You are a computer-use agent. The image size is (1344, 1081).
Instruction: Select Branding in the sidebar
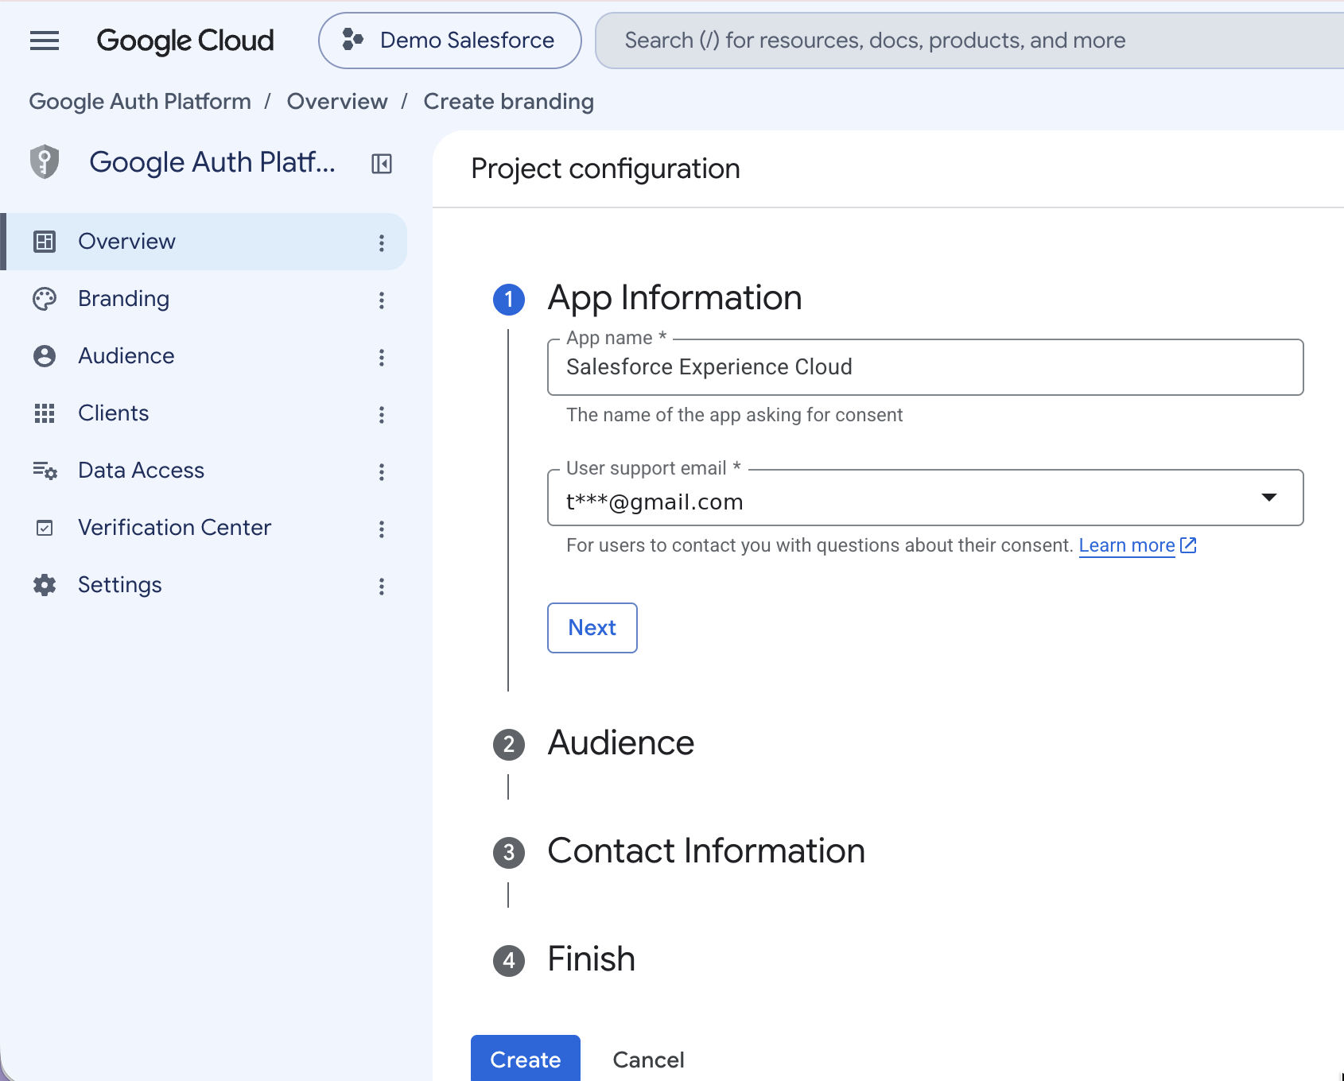coord(204,299)
